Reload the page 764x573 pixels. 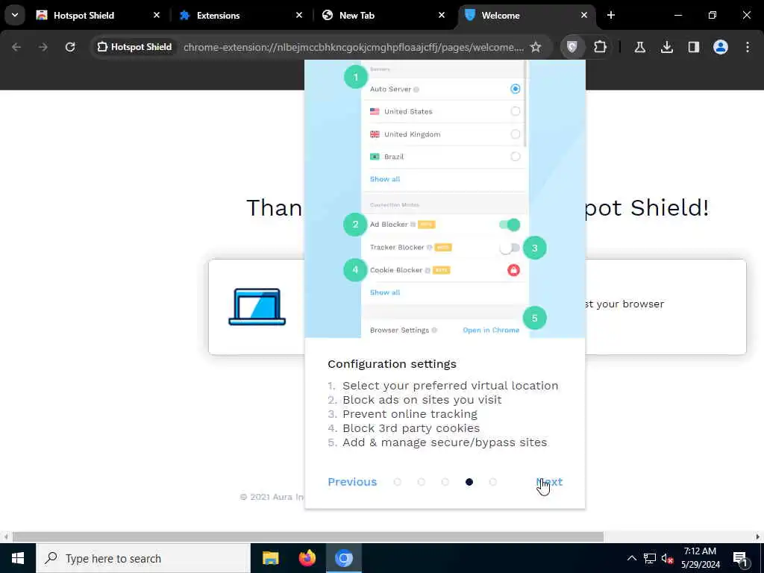[x=70, y=47]
